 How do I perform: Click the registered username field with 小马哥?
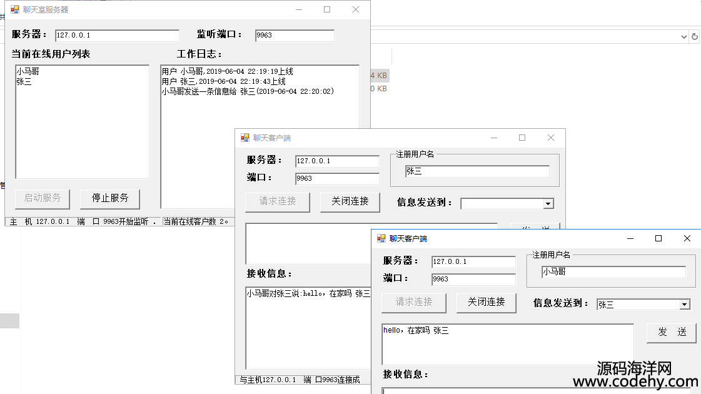coord(613,272)
